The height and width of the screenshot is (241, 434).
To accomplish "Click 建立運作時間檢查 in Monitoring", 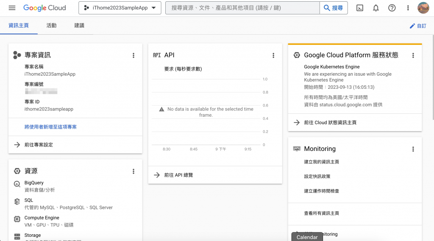I will pyautogui.click(x=321, y=191).
